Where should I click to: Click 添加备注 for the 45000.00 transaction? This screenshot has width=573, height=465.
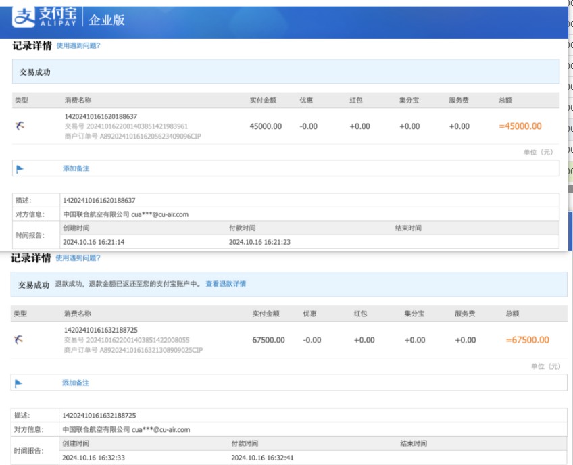[76, 168]
